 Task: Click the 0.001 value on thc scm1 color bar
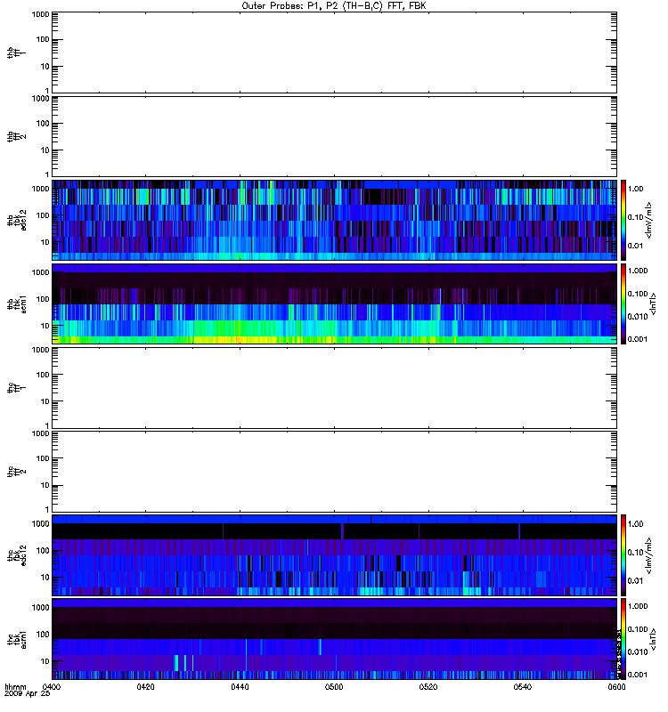[x=638, y=675]
